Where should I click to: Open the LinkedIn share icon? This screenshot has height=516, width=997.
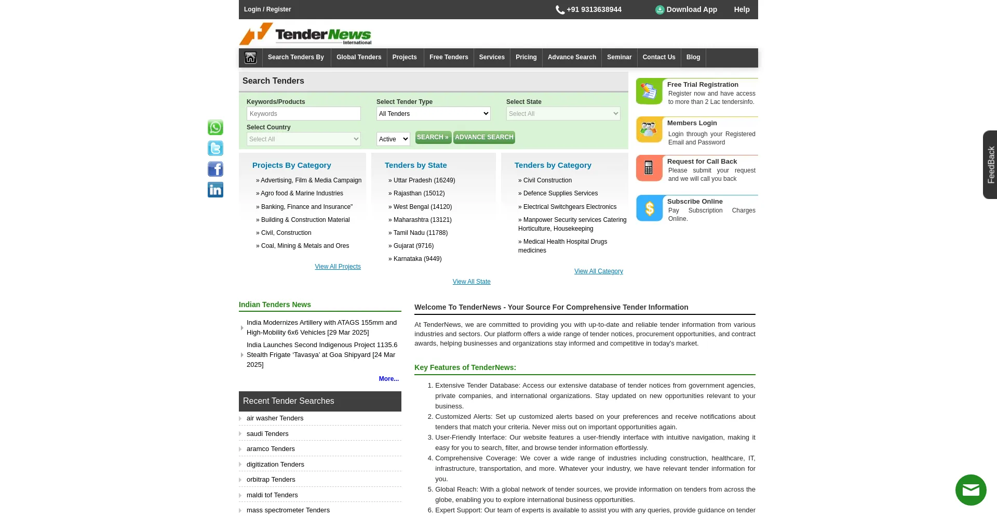215,190
